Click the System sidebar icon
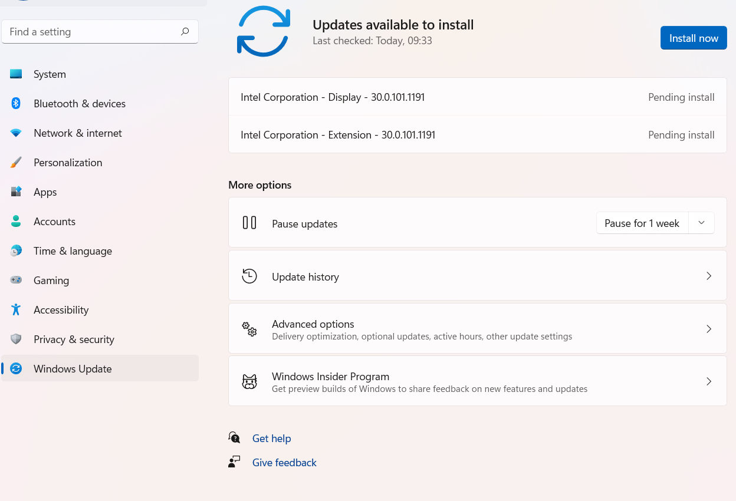This screenshot has height=501, width=736. pyautogui.click(x=16, y=74)
